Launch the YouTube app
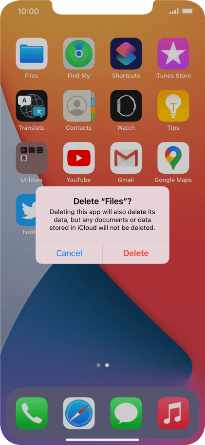Image resolution: width=205 pixels, height=445 pixels. click(x=79, y=158)
